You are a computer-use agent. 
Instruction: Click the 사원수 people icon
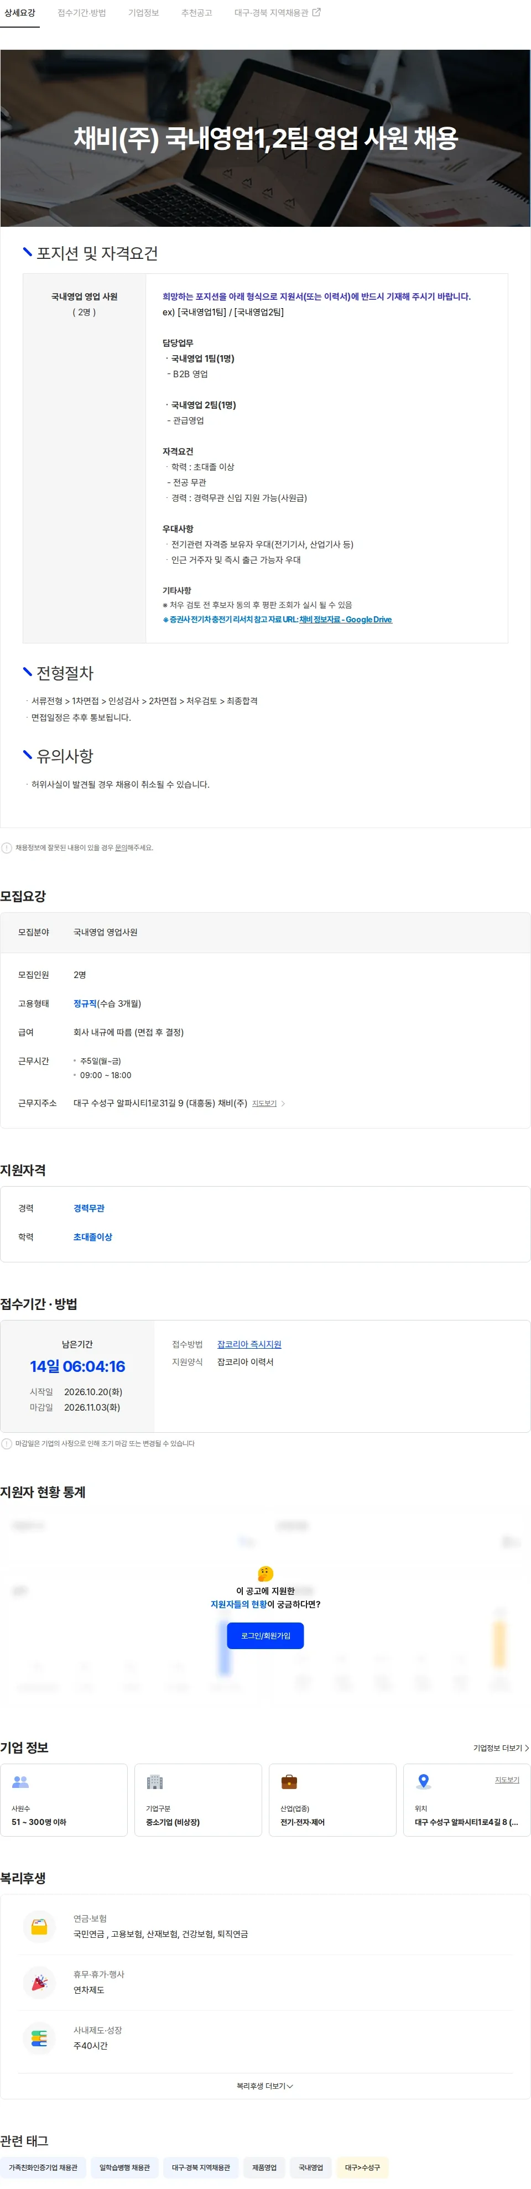point(20,1782)
